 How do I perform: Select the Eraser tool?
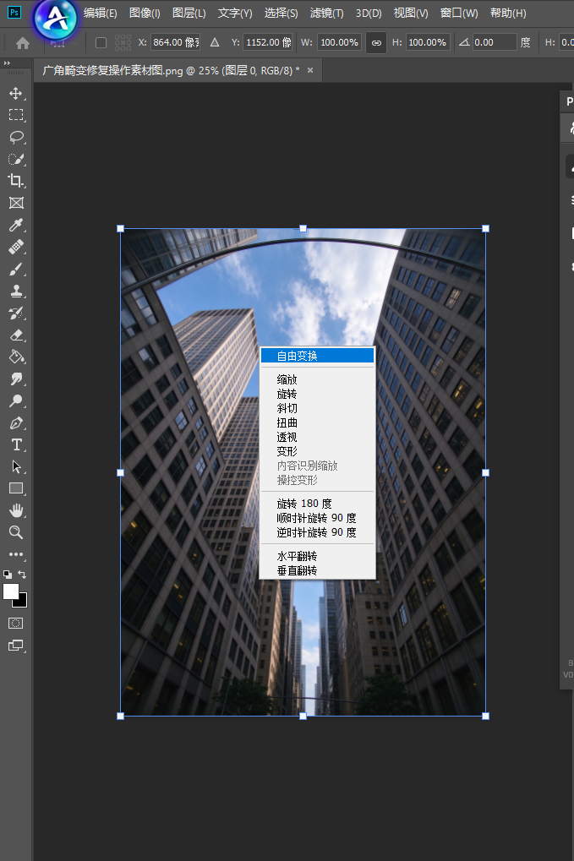(16, 335)
